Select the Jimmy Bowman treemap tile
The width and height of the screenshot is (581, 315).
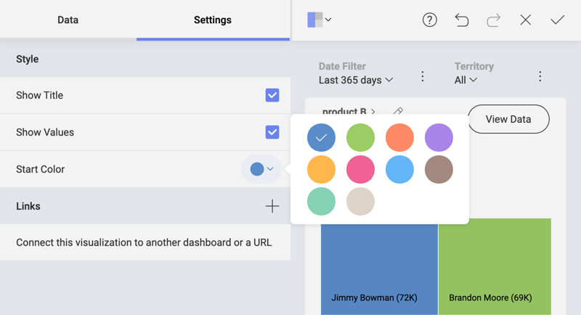point(379,269)
